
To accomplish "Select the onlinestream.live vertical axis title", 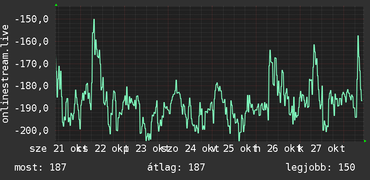I will click(5, 73).
